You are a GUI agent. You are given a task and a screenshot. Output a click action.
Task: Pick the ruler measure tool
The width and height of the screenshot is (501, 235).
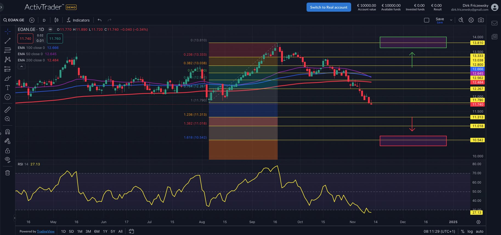7,110
